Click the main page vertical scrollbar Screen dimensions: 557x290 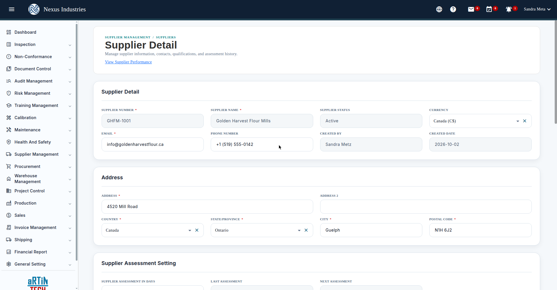tap(556, 73)
